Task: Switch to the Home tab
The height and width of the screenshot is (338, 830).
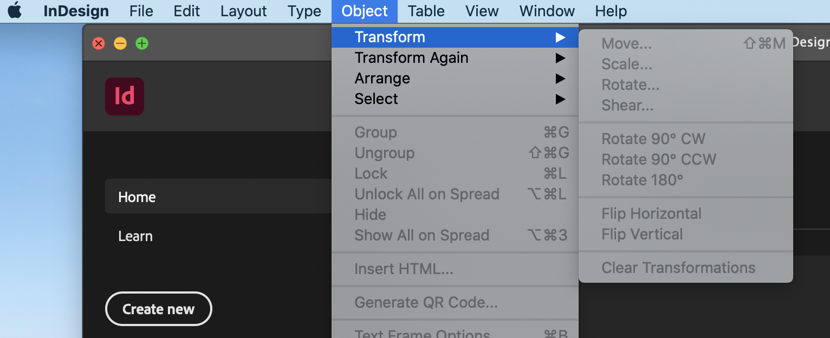Action: [x=137, y=197]
